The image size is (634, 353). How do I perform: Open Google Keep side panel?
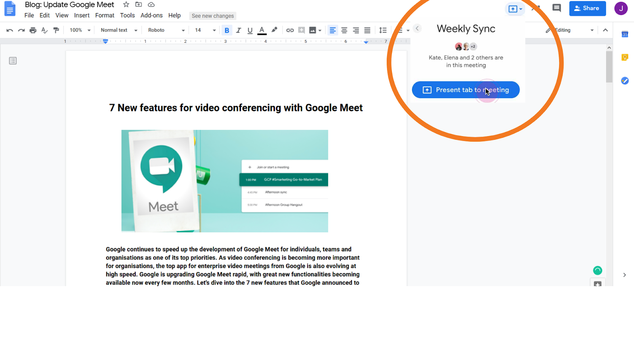click(625, 58)
